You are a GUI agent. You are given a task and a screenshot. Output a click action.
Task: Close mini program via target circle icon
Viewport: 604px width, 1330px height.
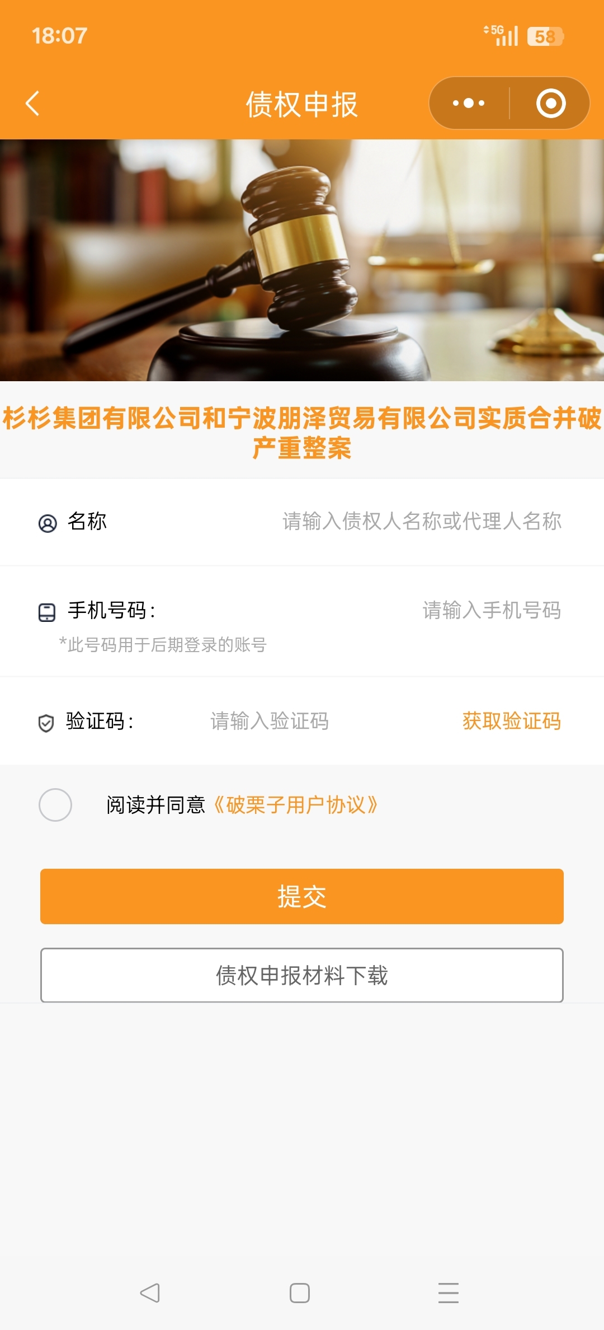[551, 104]
